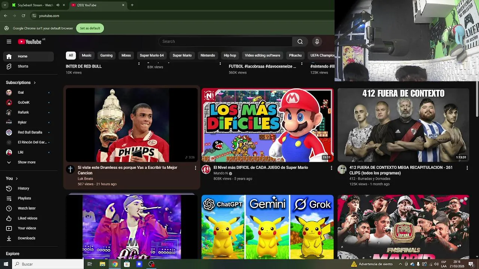Screen dimensions: 479x269
Task: Click the search magnifier button
Action: pos(300,41)
